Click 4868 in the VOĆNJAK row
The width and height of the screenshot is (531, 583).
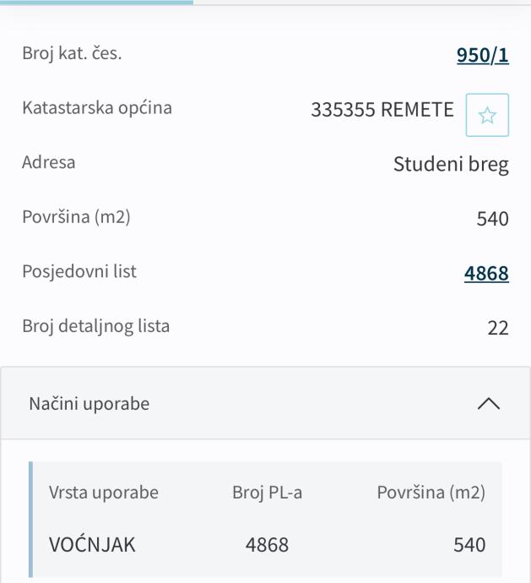tap(267, 545)
